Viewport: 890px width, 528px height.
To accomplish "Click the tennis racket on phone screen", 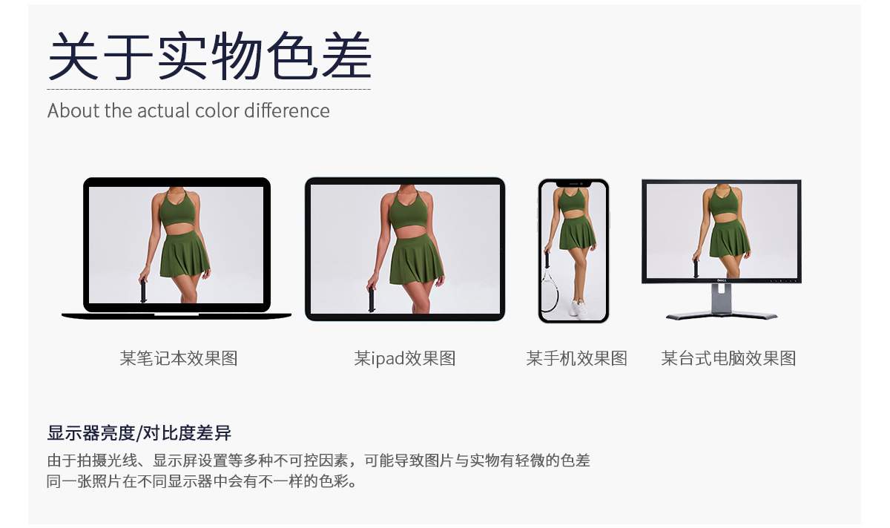I will point(550,291).
